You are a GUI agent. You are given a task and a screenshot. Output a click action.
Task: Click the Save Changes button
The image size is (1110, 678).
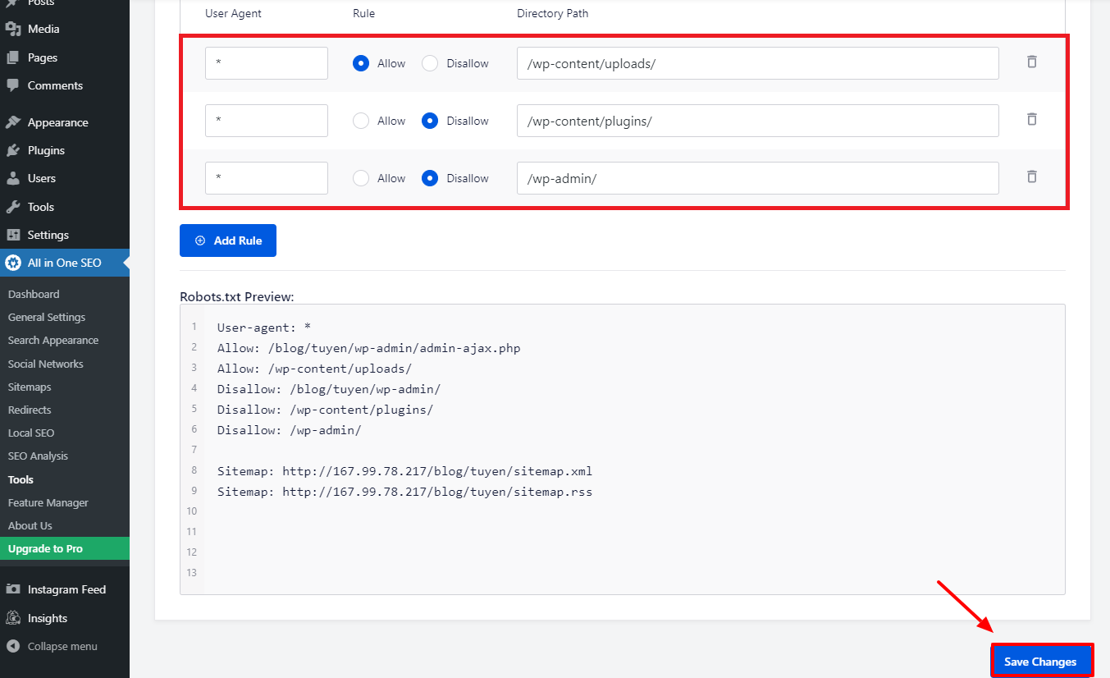tap(1041, 662)
